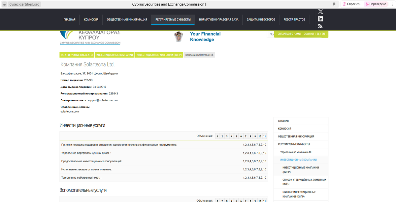This screenshot has height=202, width=396.
Task: Click explanation button 10 under Инвестиционные услуги
Action: [260, 136]
